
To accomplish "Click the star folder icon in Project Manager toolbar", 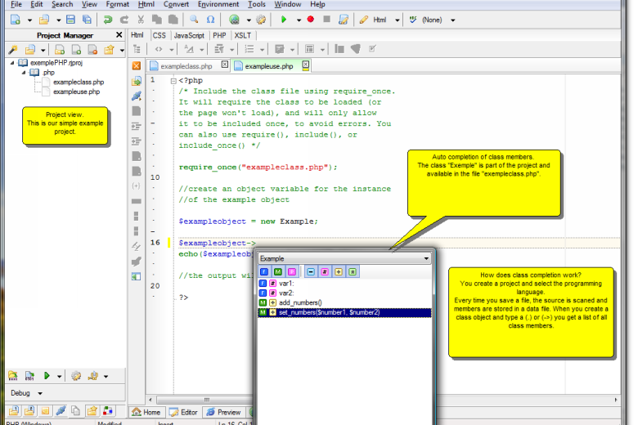I will coord(109,50).
